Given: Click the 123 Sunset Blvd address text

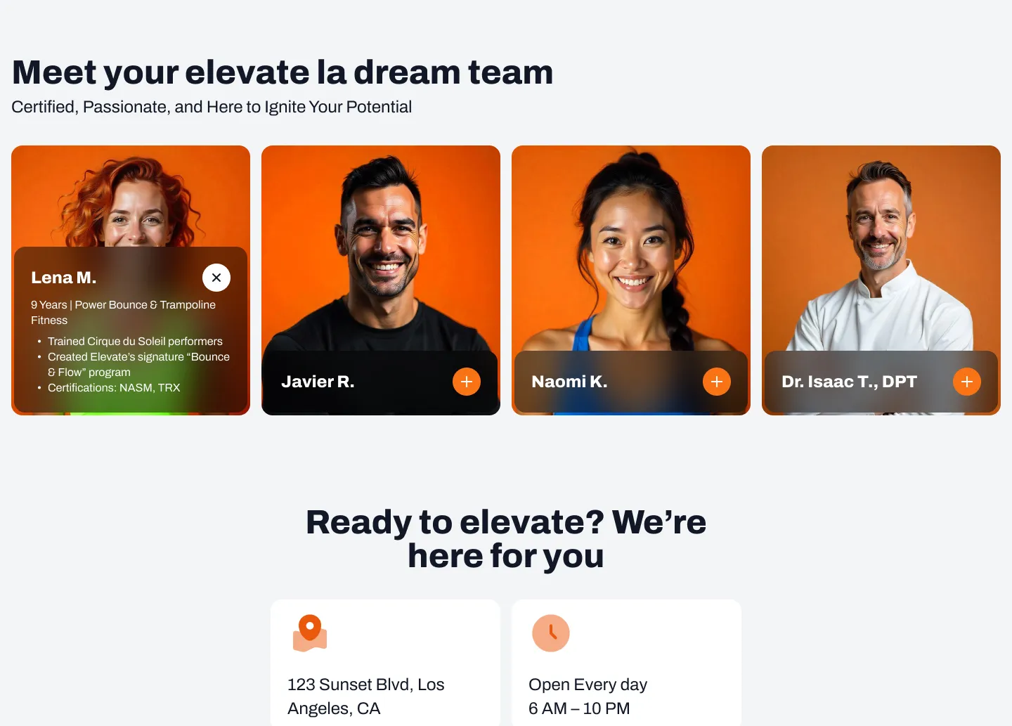Looking at the screenshot, I should pos(366,696).
